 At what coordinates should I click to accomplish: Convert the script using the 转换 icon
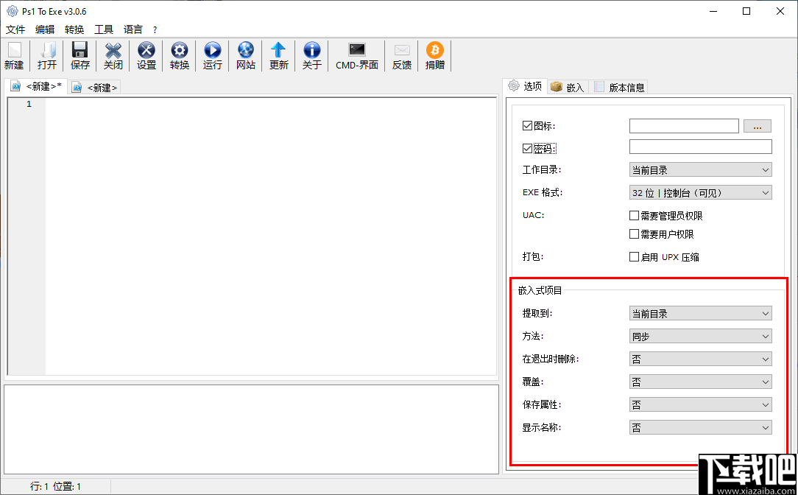(x=179, y=55)
